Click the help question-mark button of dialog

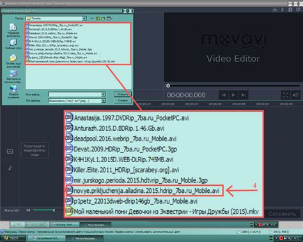click(x=125, y=11)
